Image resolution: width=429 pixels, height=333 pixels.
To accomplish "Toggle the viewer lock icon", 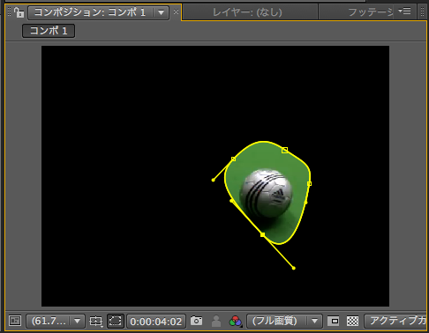I will pyautogui.click(x=19, y=12).
